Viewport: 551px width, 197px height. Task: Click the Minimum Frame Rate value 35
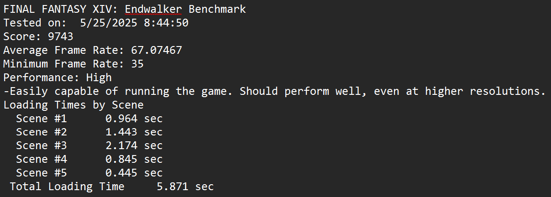pyautogui.click(x=137, y=64)
